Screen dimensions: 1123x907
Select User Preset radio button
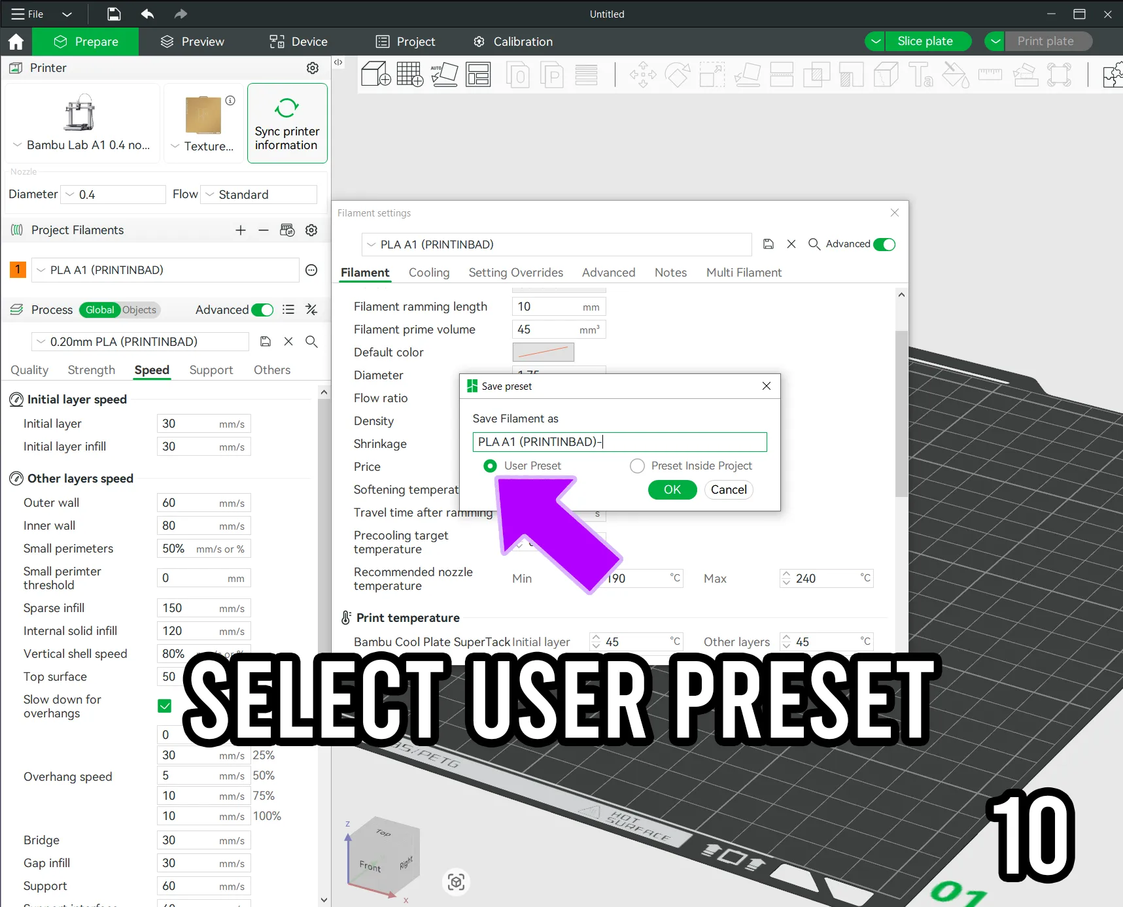(x=490, y=466)
